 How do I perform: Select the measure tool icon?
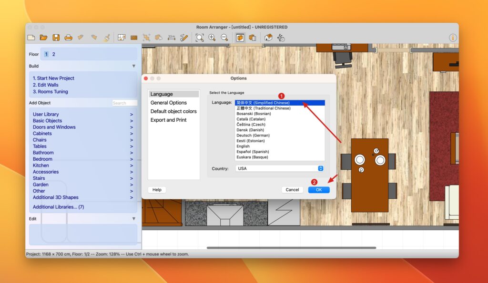tap(172, 38)
